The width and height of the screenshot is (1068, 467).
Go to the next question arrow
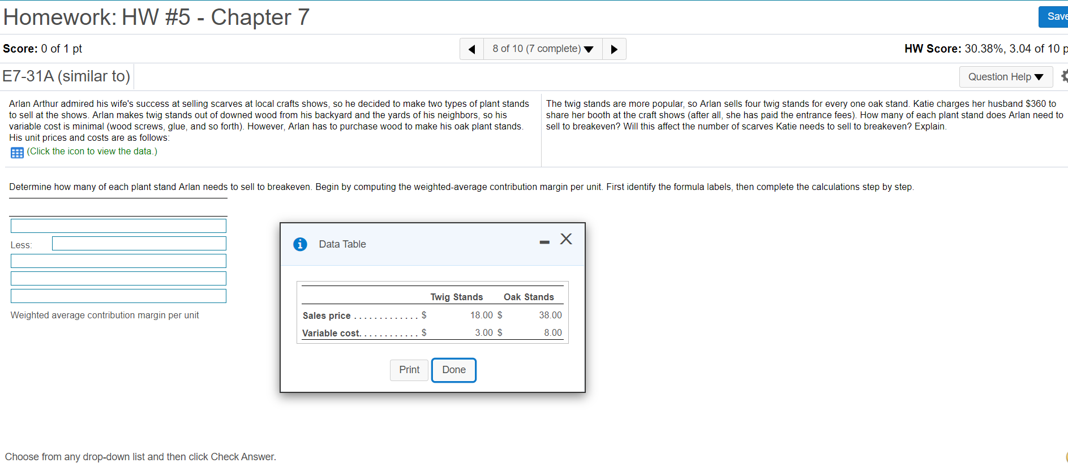point(614,49)
